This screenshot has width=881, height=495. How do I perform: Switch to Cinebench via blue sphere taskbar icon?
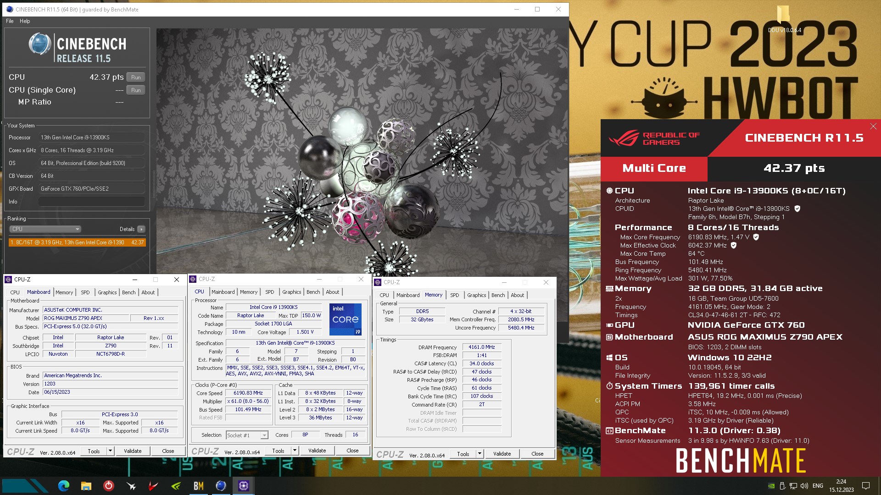(x=221, y=486)
